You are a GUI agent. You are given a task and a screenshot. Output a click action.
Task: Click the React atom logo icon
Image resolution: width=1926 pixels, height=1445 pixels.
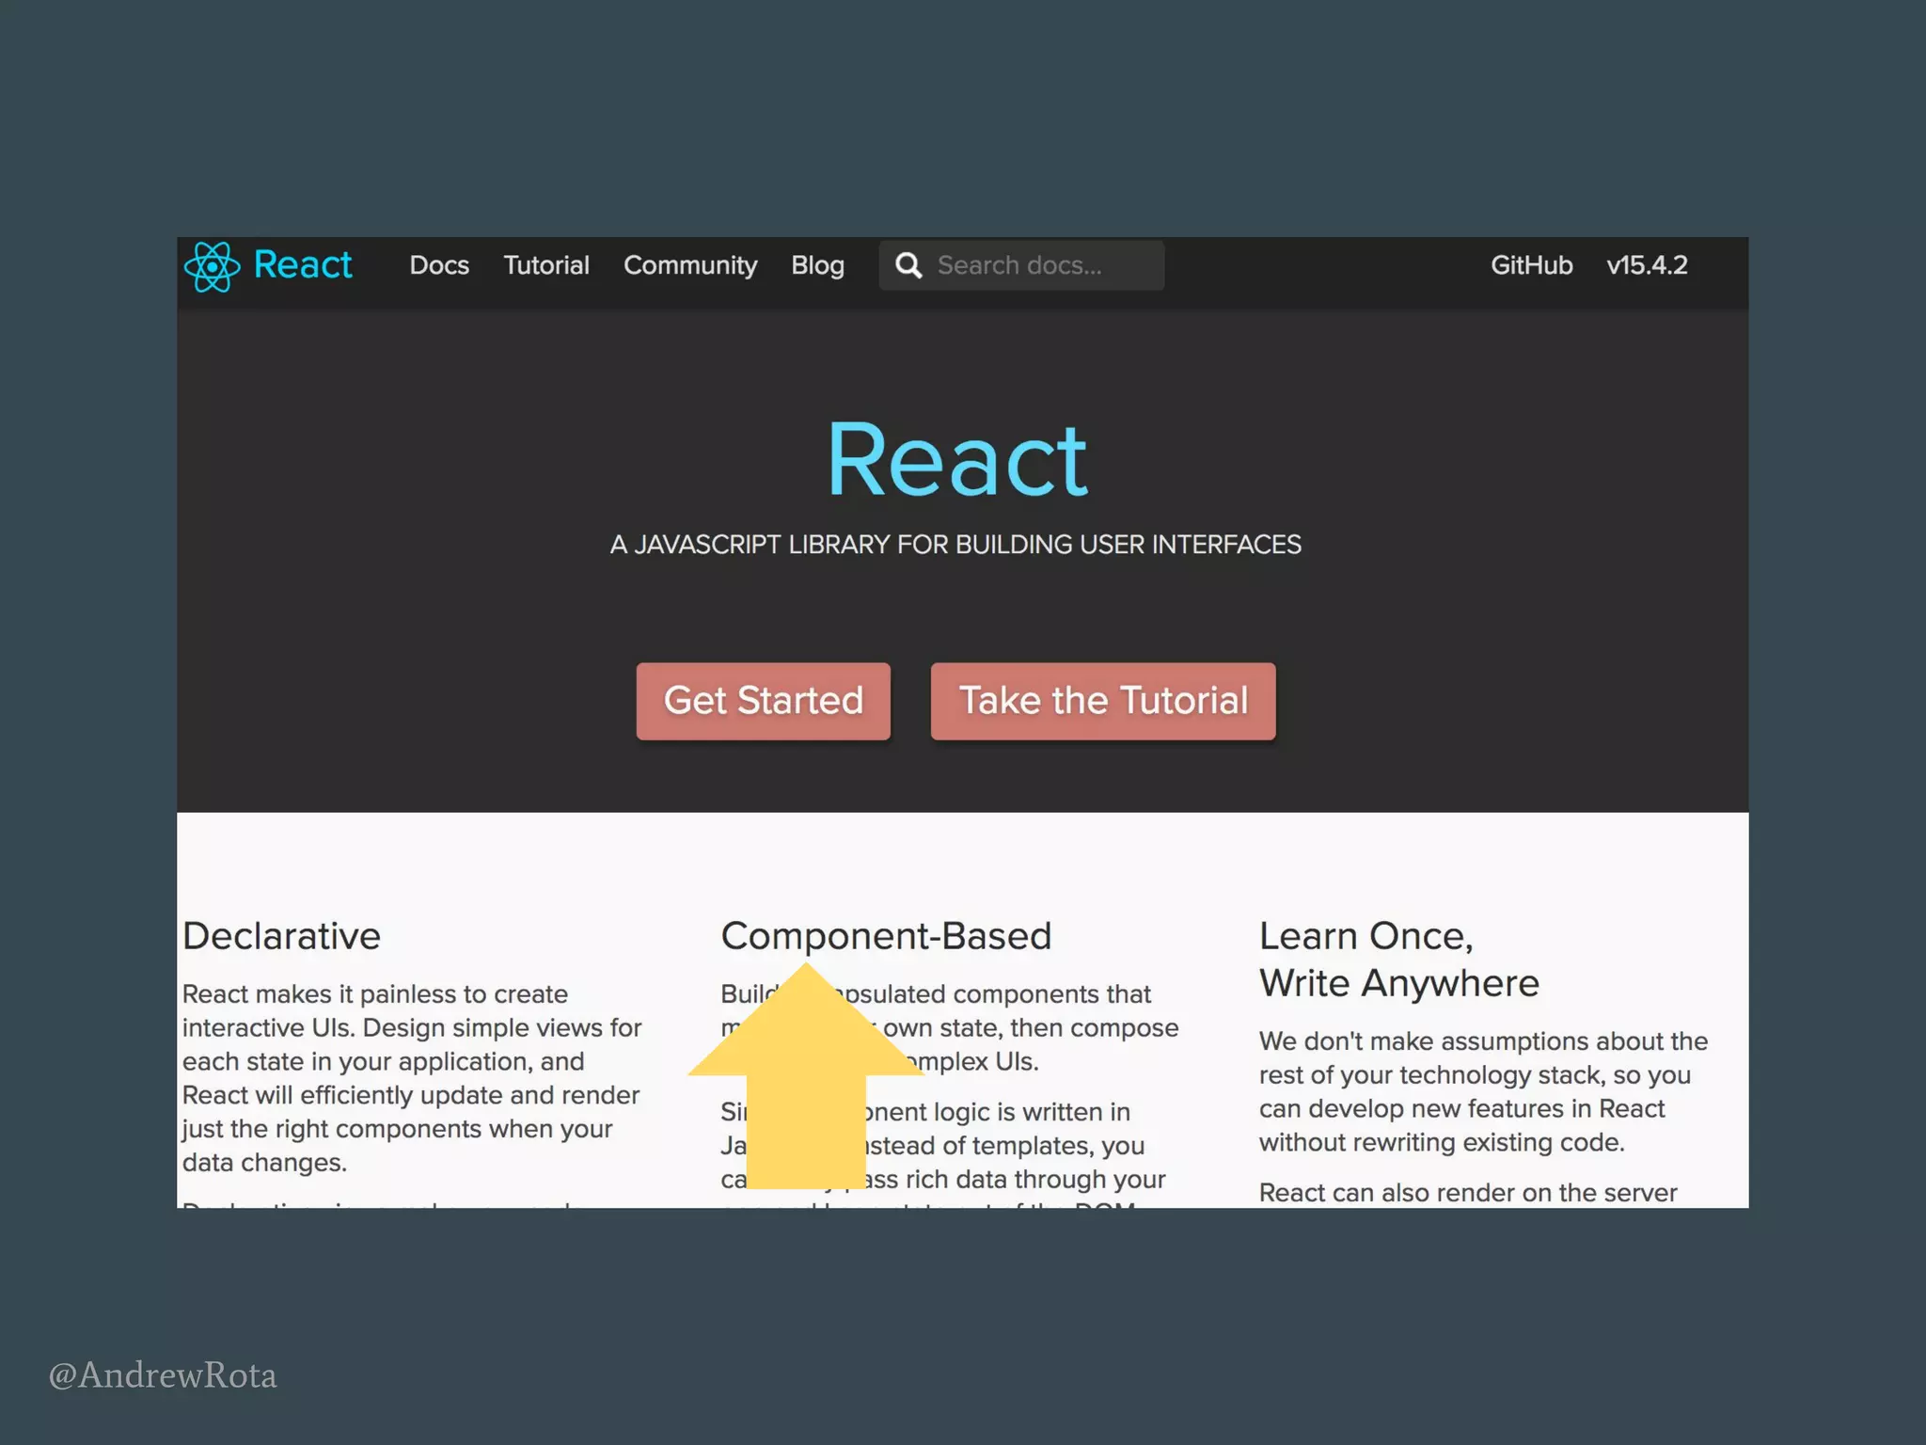213,267
